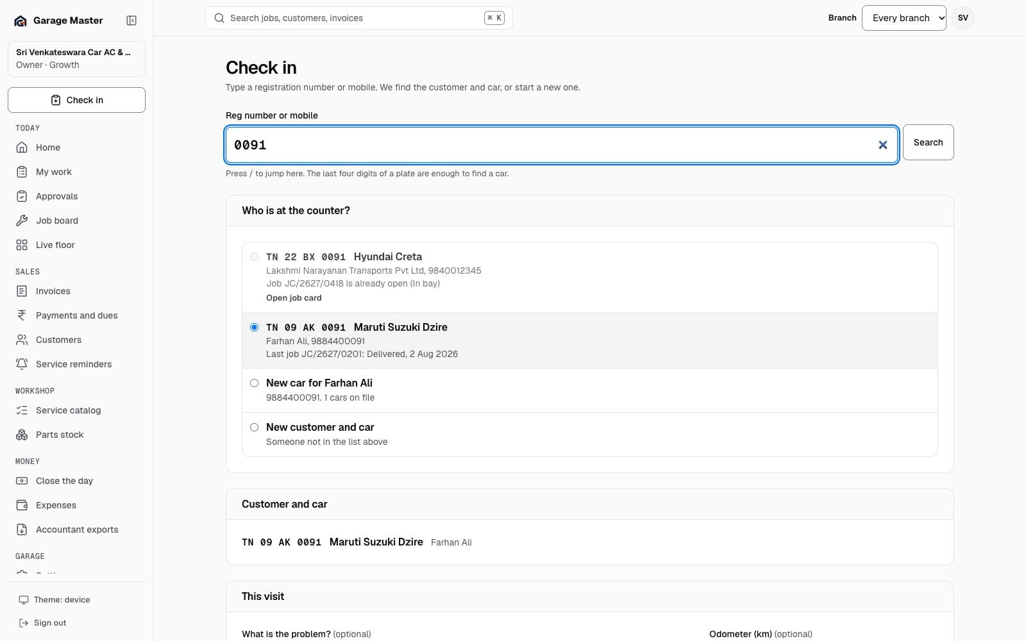The image size is (1026, 641).
Task: Open the SV user avatar menu
Action: 963,18
